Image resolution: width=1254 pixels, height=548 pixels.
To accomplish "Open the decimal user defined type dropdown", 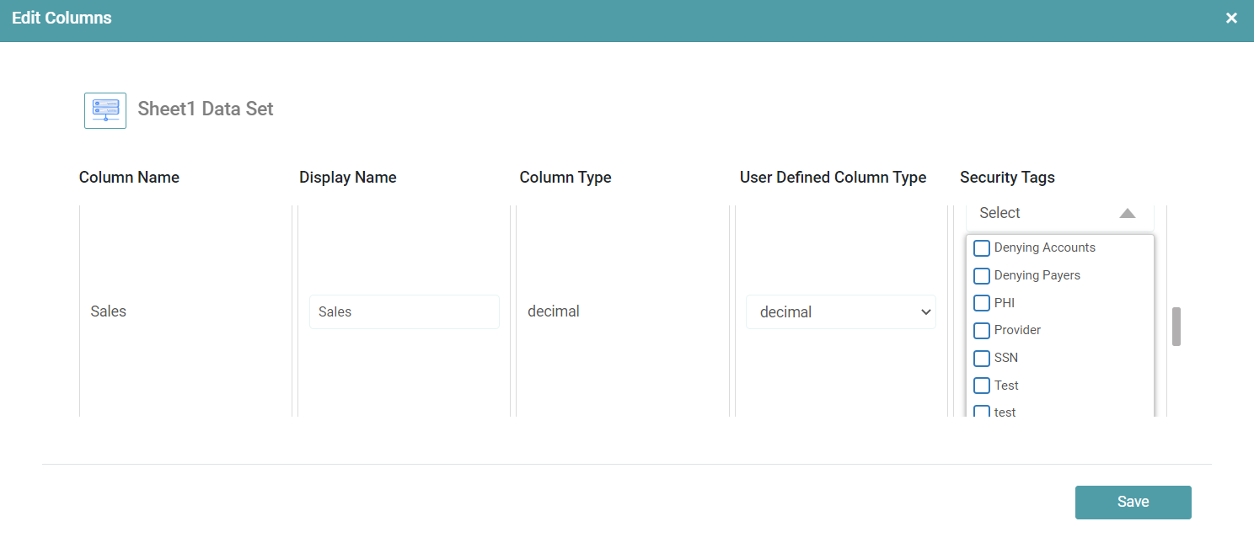I will [840, 311].
